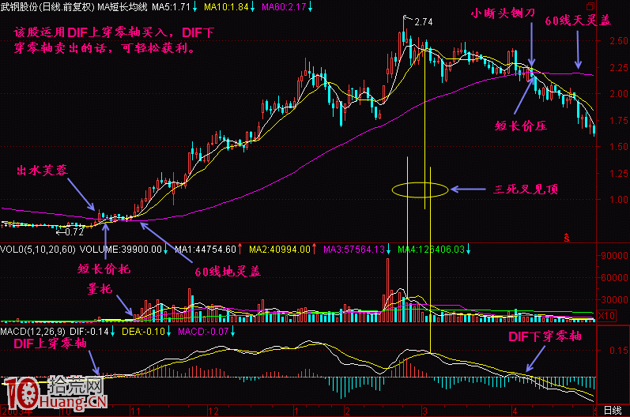This screenshot has width=630, height=417.
Task: Click the down arrow after DEA:-0.10
Action: pos(169,332)
